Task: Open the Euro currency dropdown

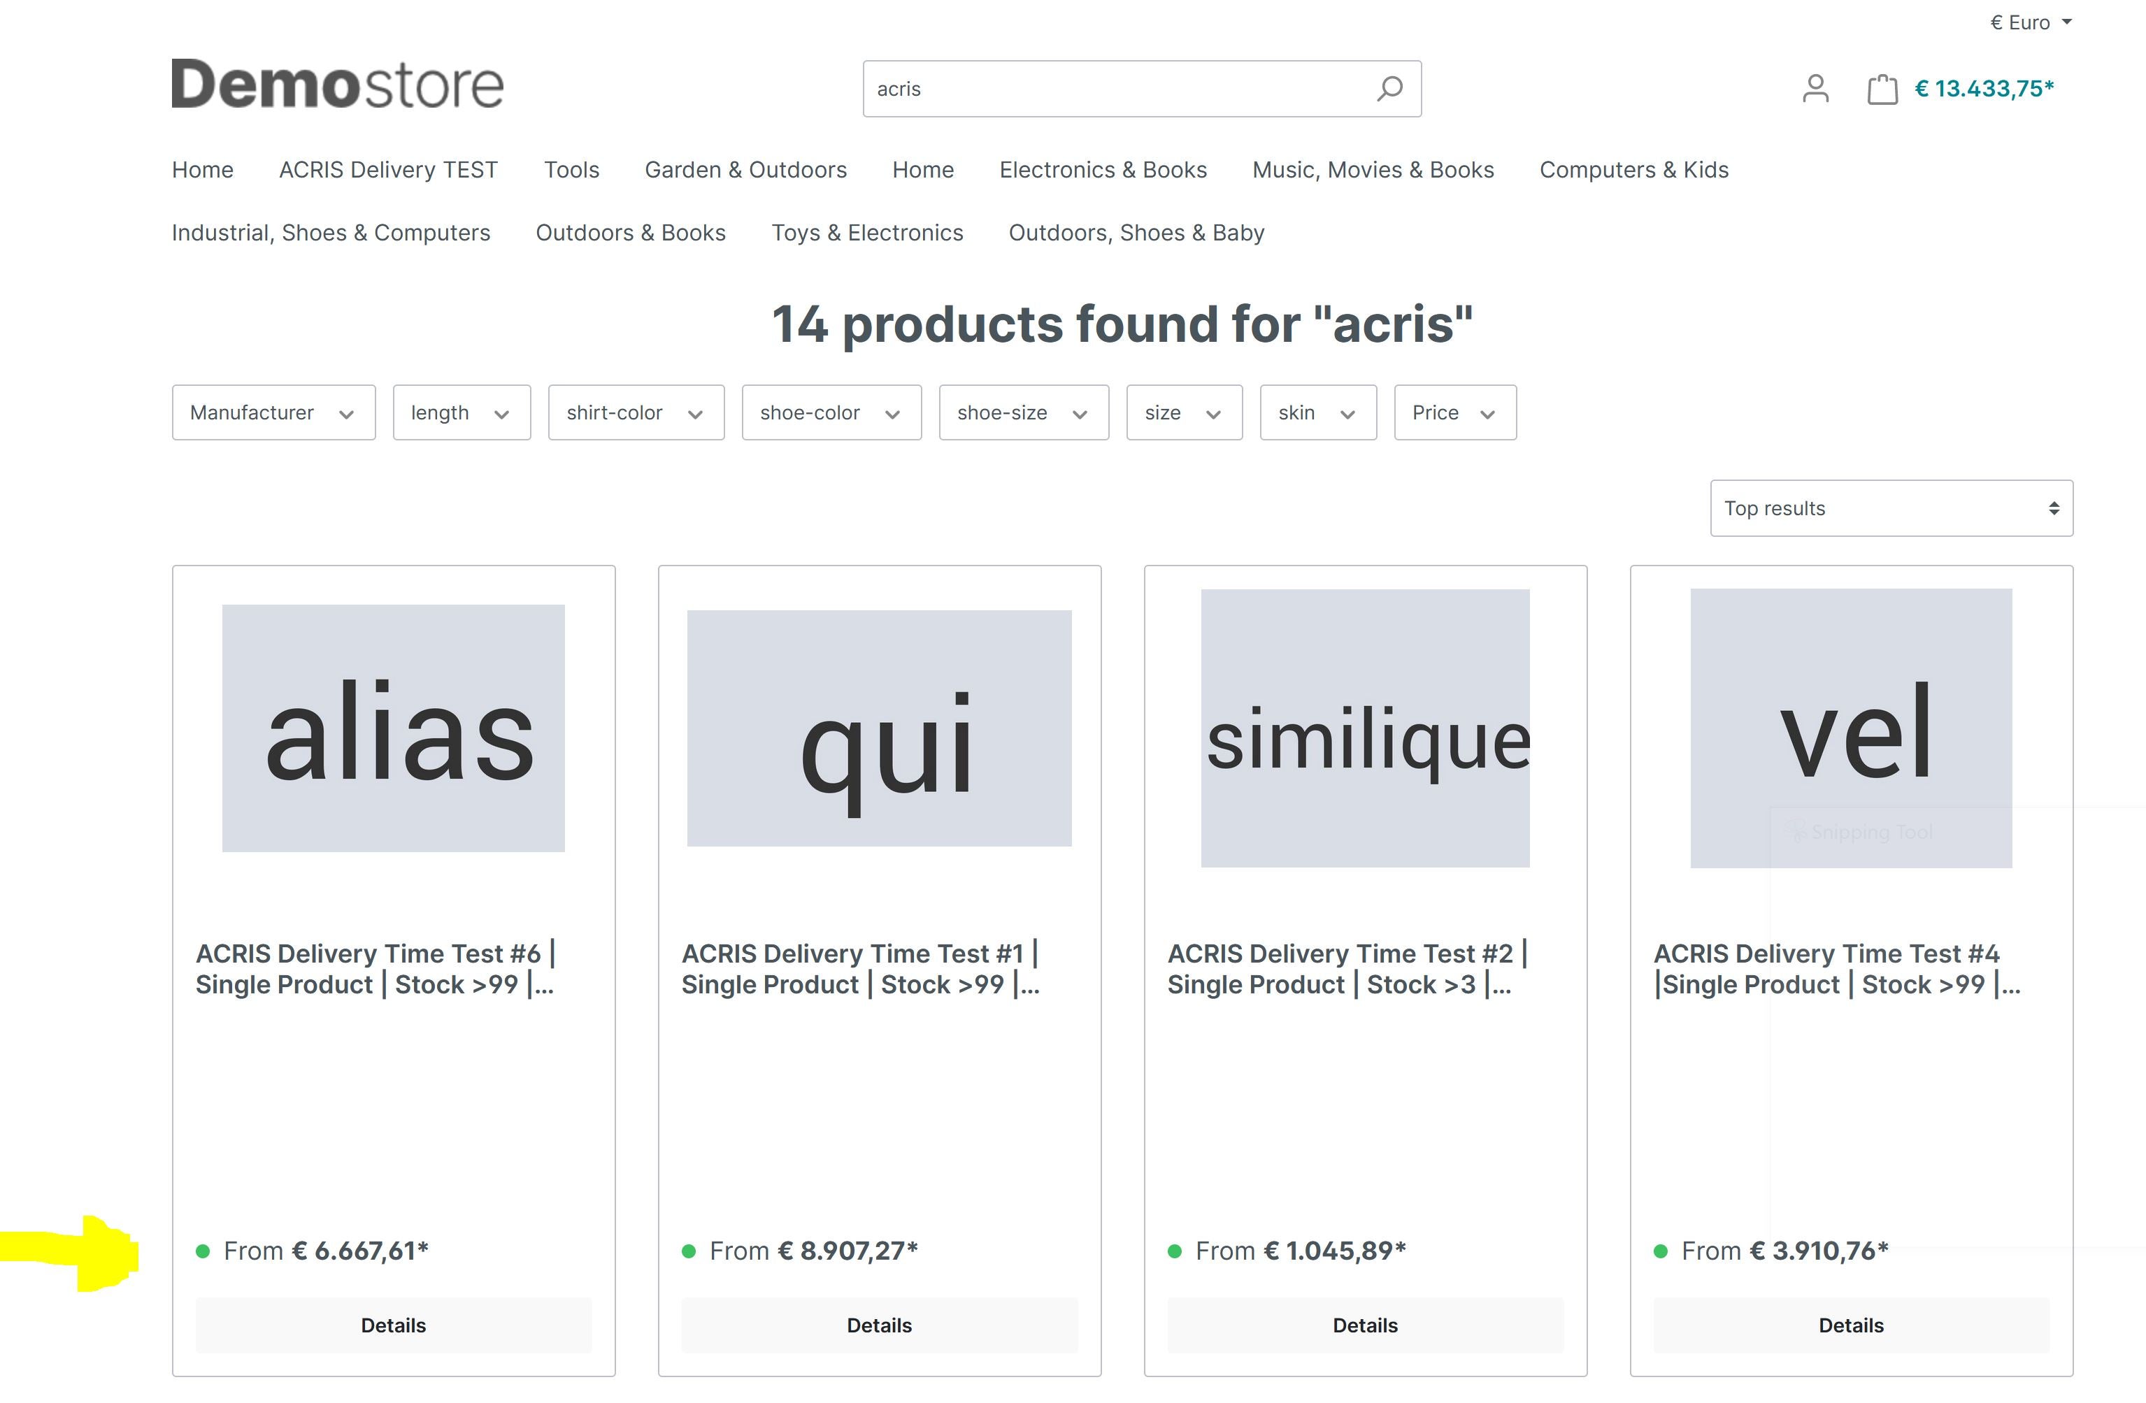Action: 2031,22
